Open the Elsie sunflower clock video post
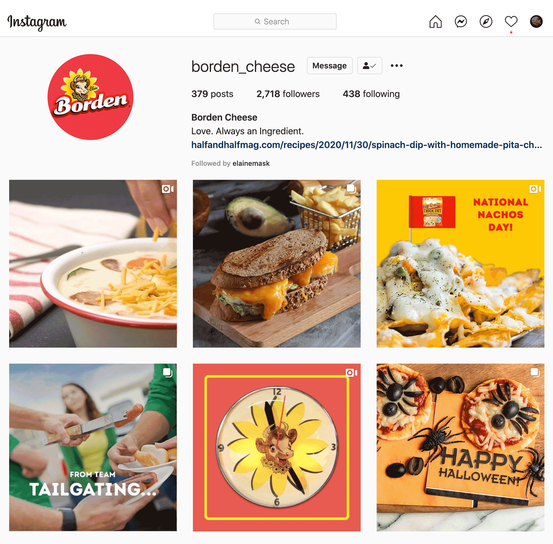The height and width of the screenshot is (544, 553). point(276,447)
